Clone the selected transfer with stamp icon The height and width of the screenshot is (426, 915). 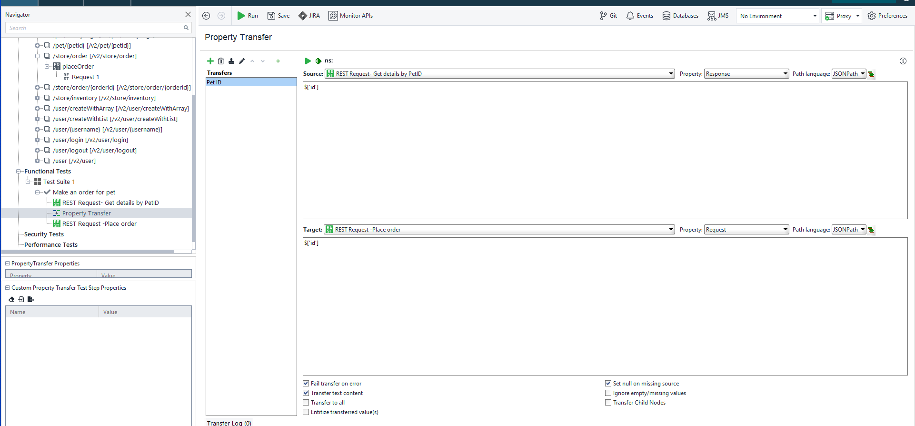click(x=231, y=61)
